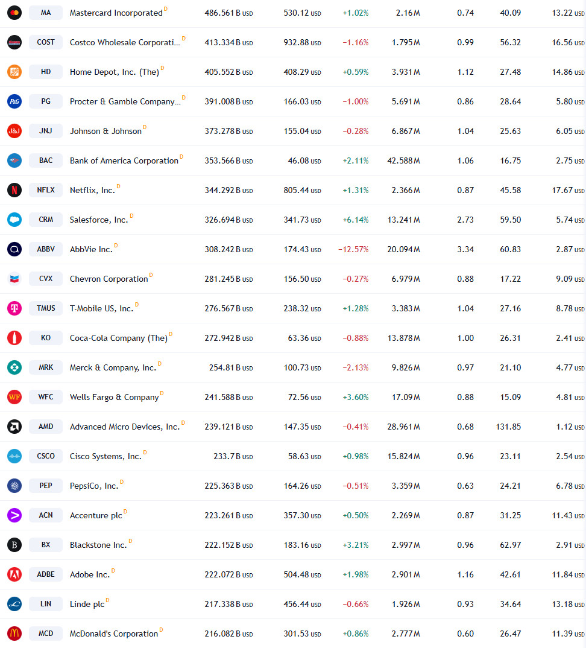This screenshot has height=648, width=586.
Task: Open the CRM ticker symbol
Action: pyautogui.click(x=46, y=220)
